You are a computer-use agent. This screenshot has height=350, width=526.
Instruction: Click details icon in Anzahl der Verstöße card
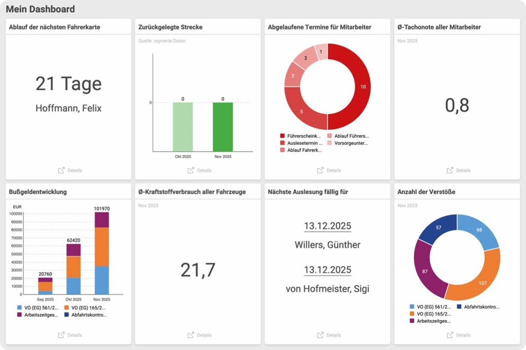click(450, 335)
